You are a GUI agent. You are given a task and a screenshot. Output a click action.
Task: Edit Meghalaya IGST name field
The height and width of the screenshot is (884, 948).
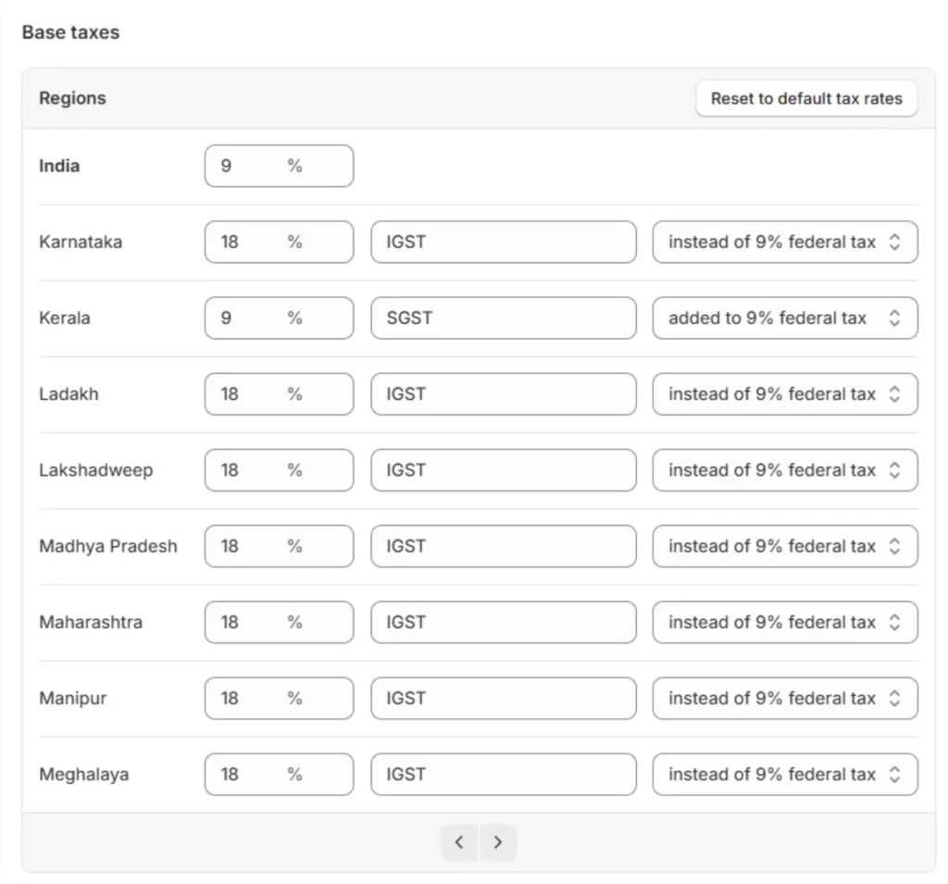(x=504, y=774)
